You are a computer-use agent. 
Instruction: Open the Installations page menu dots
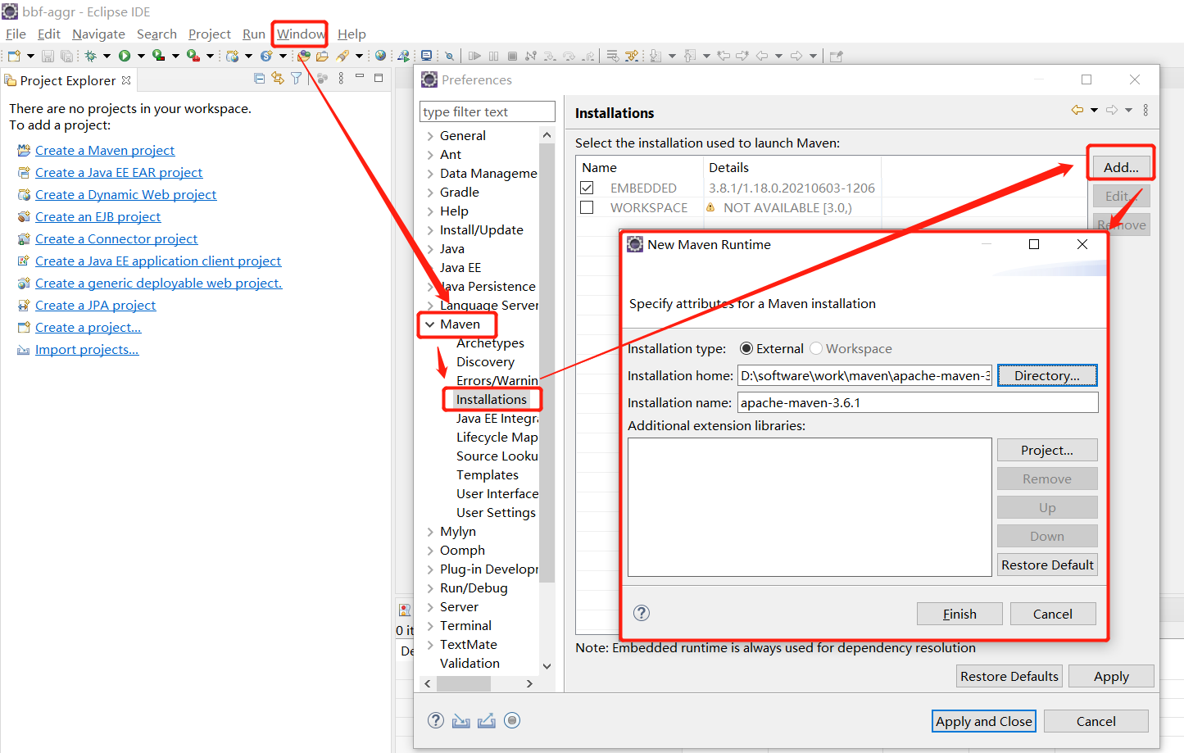[x=1145, y=110]
